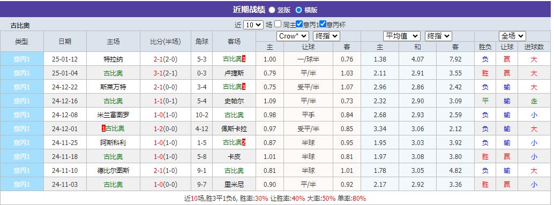This screenshot has width=554, height=205.
Task: Click the 进球数 column header
Action: click(x=534, y=47)
